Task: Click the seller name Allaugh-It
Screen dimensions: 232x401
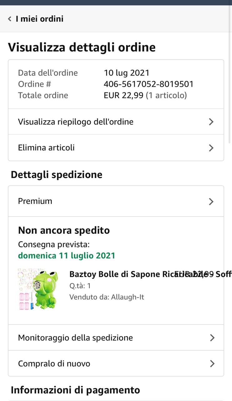Action: point(128,297)
